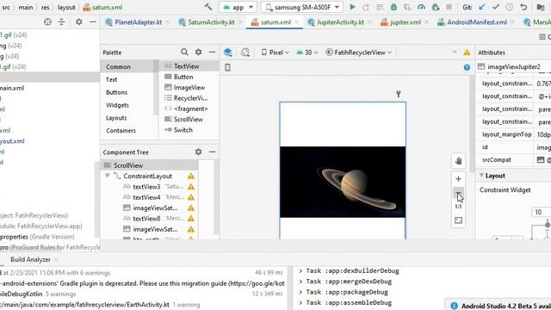The width and height of the screenshot is (551, 310).
Task: Collapse all in the project panel
Action: click(61, 22)
